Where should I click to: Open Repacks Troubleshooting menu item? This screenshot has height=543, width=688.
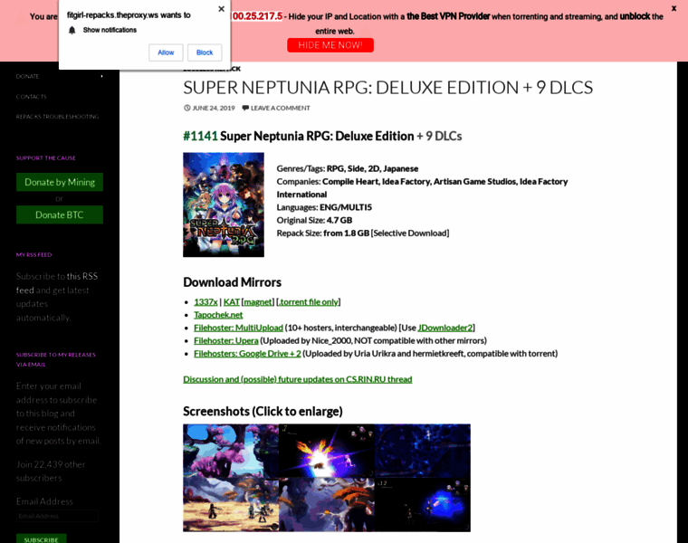coord(57,117)
